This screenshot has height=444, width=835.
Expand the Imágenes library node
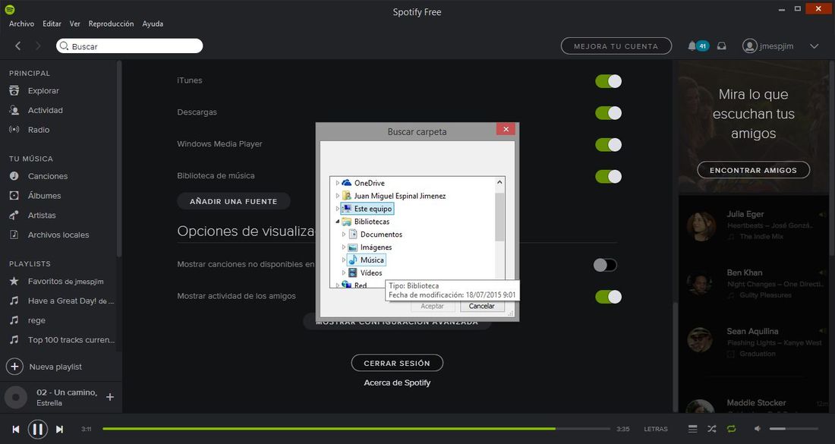[x=344, y=247]
